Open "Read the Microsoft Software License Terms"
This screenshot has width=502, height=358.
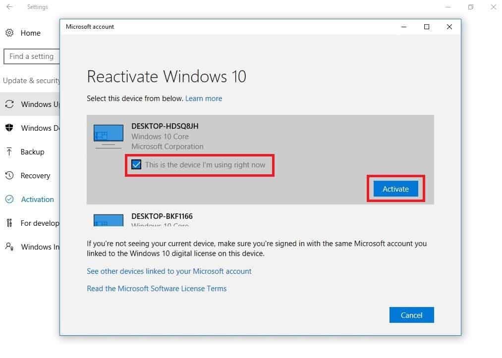157,288
